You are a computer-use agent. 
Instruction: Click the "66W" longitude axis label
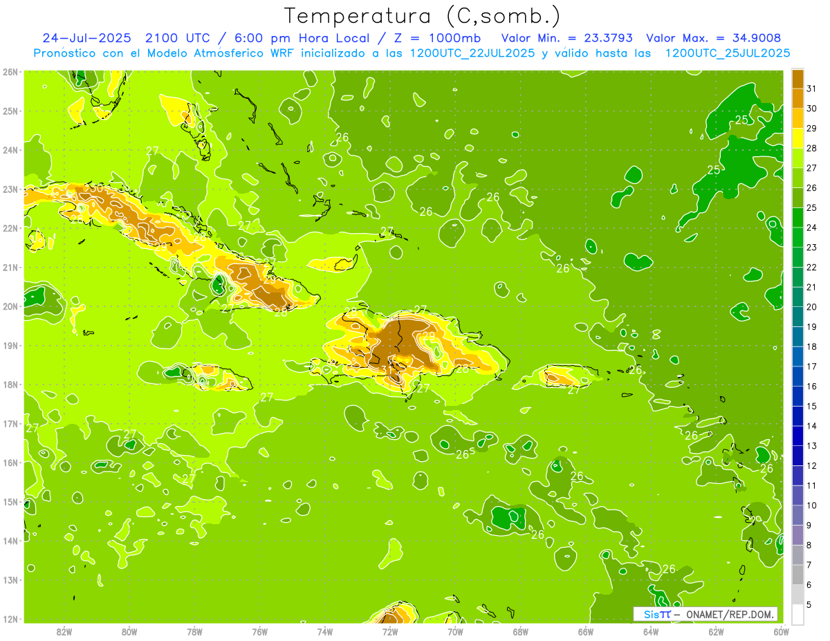point(586,631)
